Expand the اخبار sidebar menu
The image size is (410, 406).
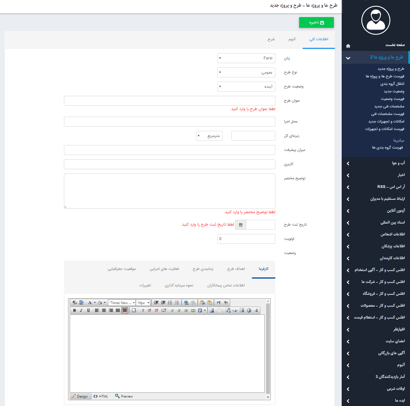pyautogui.click(x=376, y=175)
